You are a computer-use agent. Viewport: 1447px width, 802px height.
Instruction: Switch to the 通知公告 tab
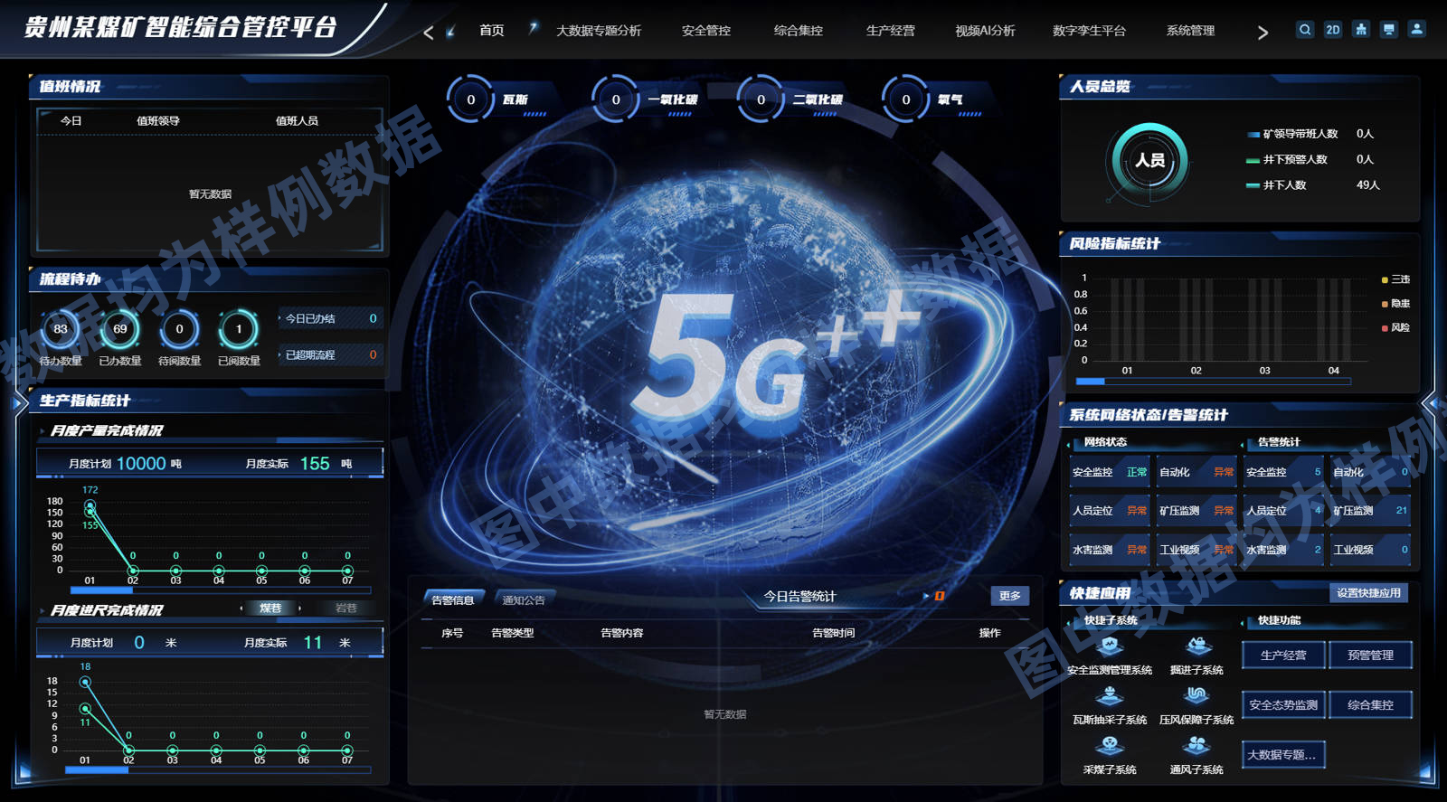[524, 600]
